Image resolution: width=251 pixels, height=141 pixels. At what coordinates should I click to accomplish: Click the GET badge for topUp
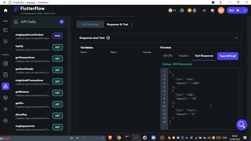click(58, 47)
